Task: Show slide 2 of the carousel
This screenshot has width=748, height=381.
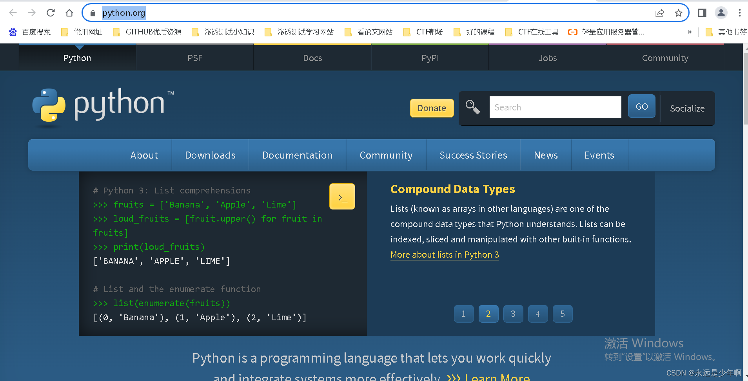Action: pyautogui.click(x=488, y=314)
